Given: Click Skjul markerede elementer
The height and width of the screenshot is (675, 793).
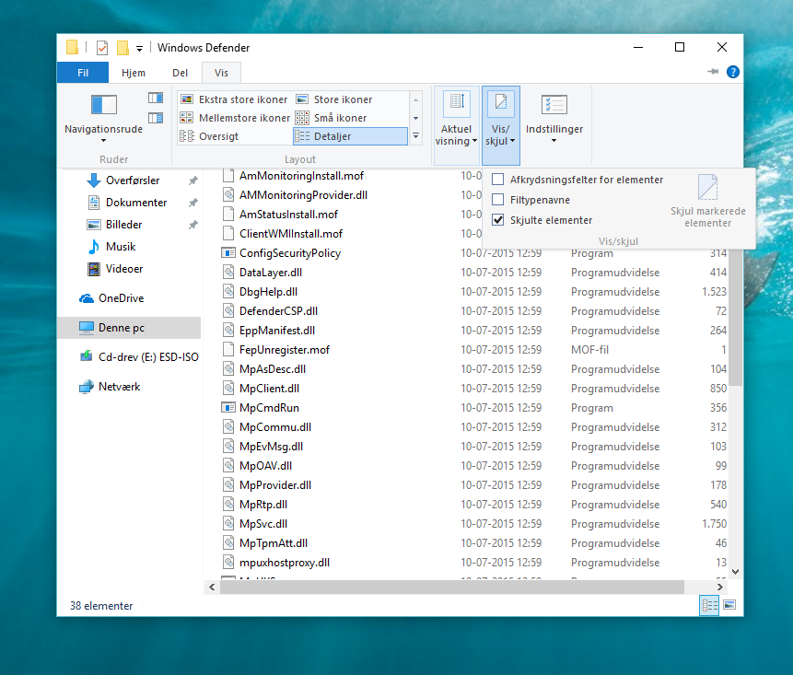Looking at the screenshot, I should (708, 198).
